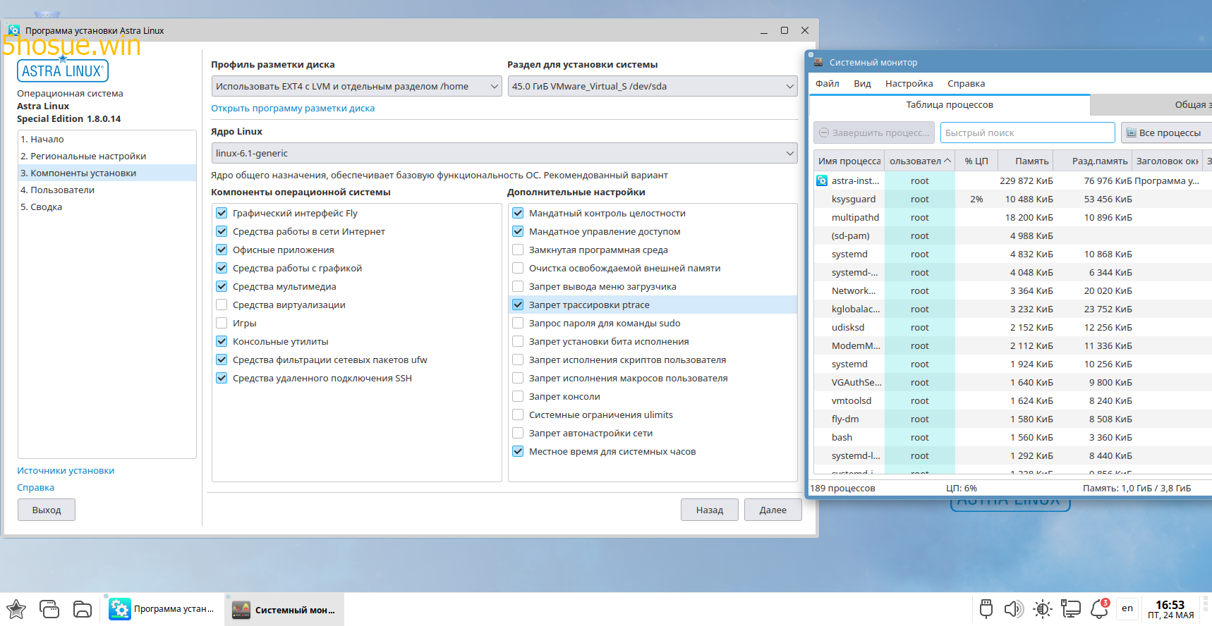Open the Installation sources link
The width and height of the screenshot is (1212, 626).
point(66,470)
